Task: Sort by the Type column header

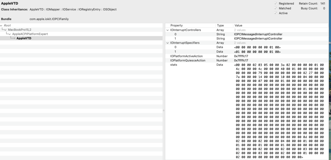Action: coord(220,25)
